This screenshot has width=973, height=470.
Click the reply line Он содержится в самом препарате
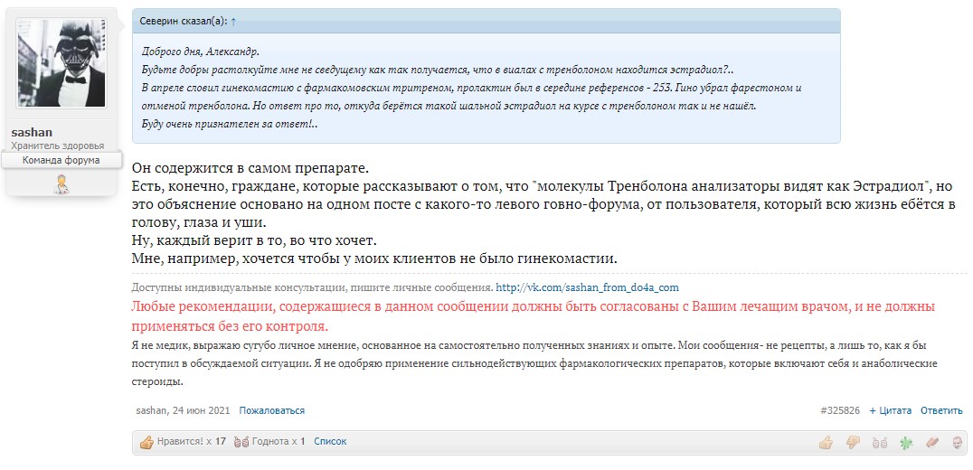[250, 168]
